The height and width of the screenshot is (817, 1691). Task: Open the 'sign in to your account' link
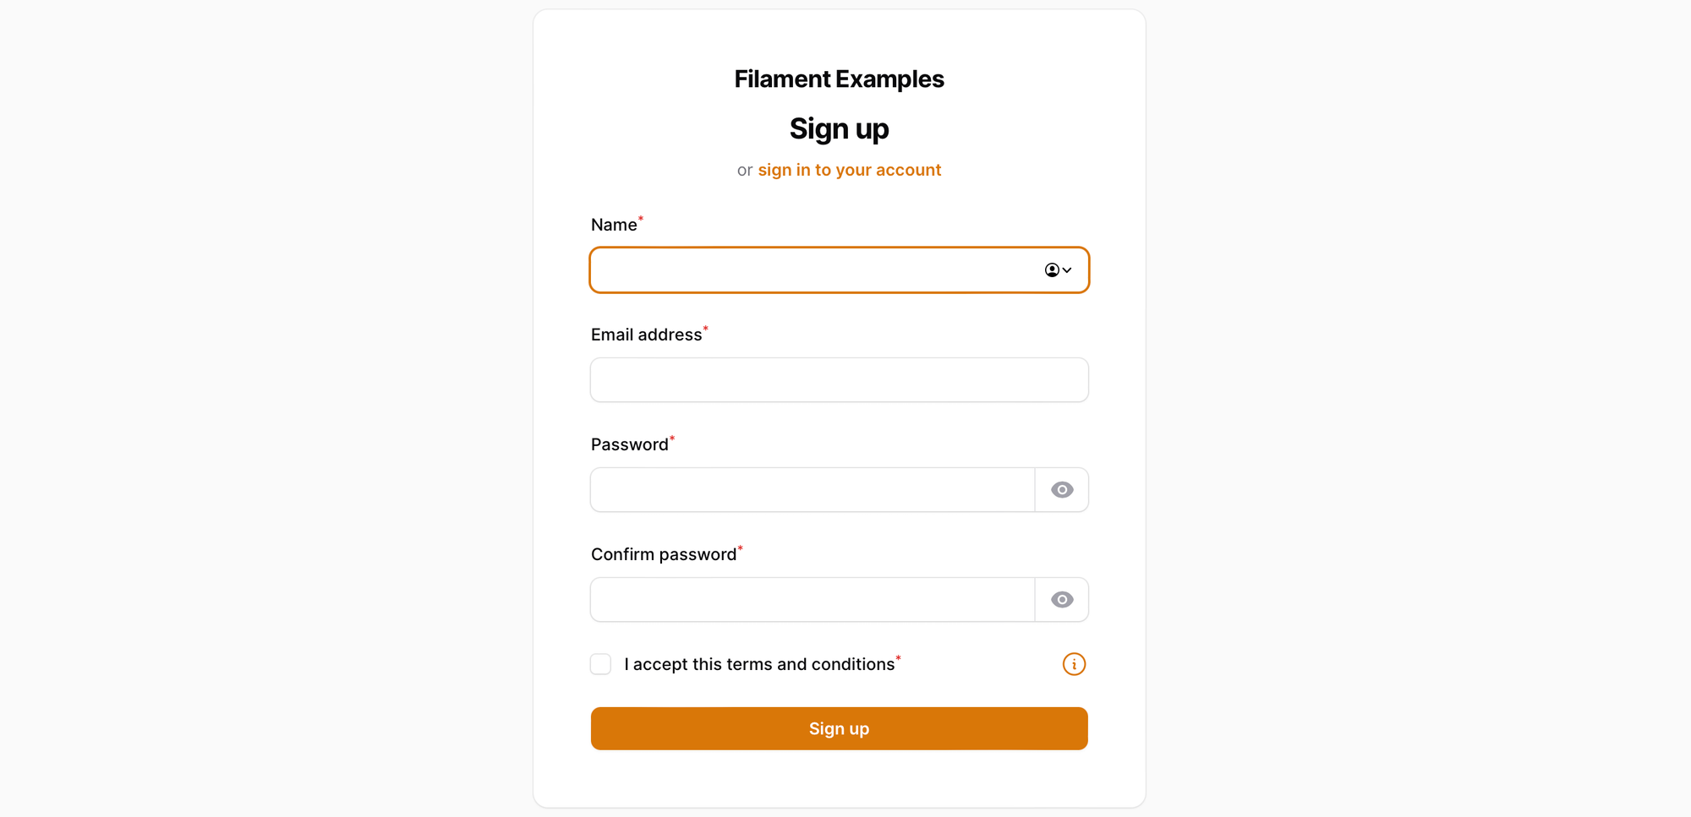click(850, 170)
